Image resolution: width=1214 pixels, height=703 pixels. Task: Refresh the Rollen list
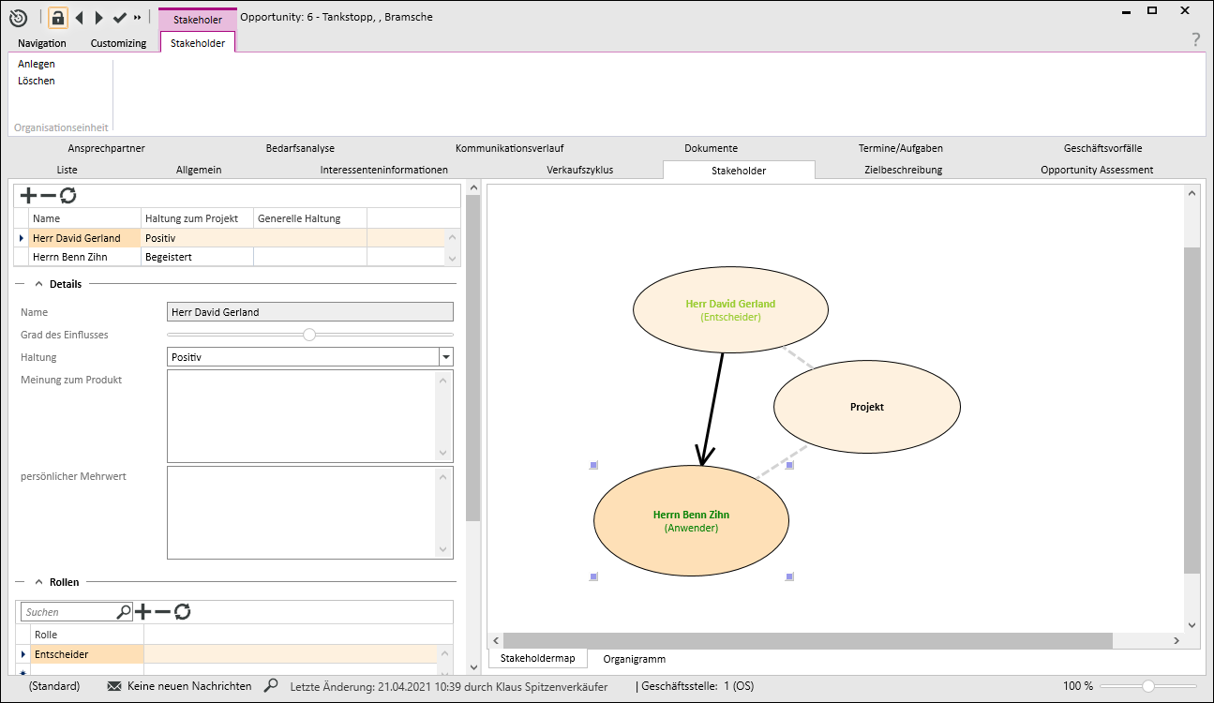pos(183,612)
